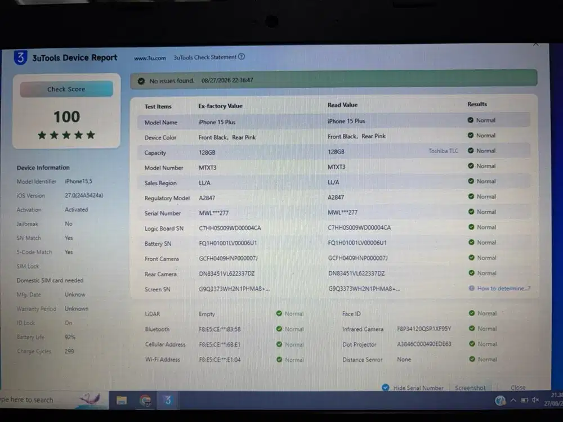Image resolution: width=563 pixels, height=422 pixels.
Task: Click the Sales Region Normal check icon
Action: (471, 181)
